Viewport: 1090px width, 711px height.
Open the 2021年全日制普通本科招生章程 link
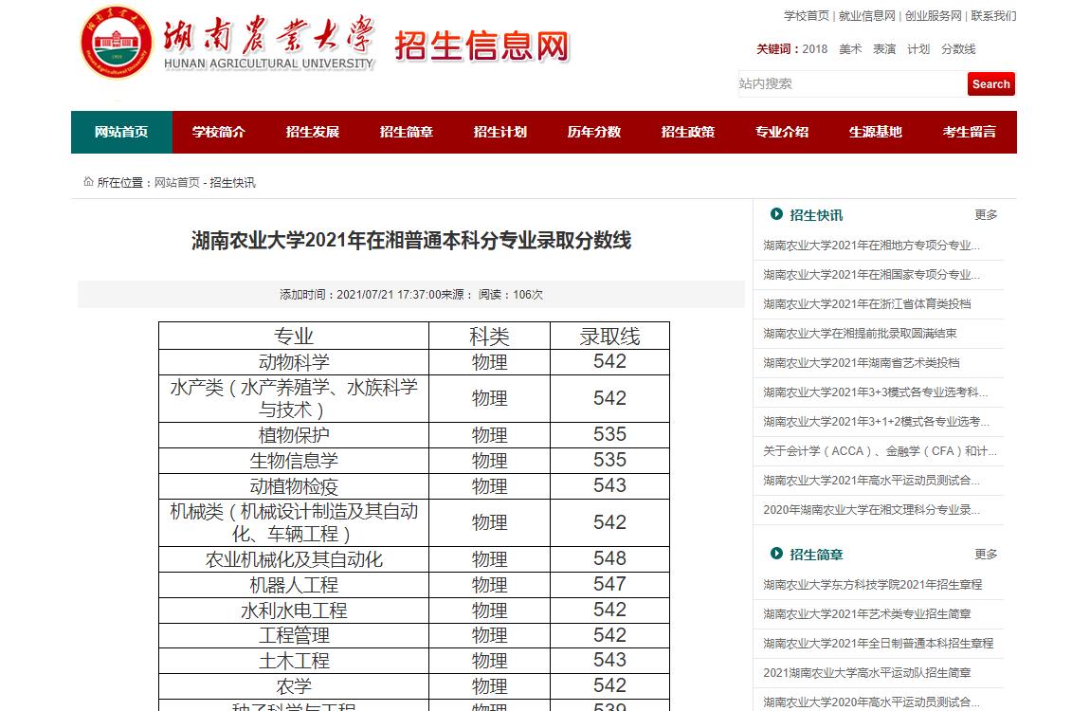[x=878, y=643]
